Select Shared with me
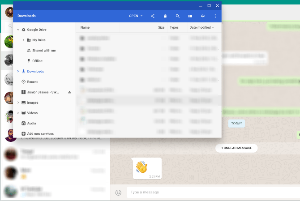The width and height of the screenshot is (300, 201). pyautogui.click(x=44, y=51)
